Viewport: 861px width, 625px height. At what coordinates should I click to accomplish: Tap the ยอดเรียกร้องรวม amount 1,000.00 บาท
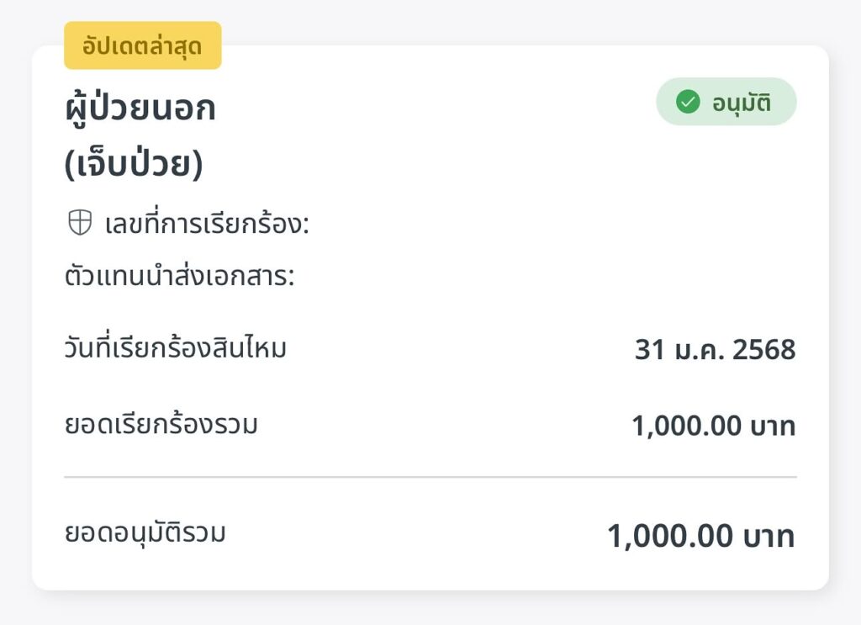pos(713,426)
